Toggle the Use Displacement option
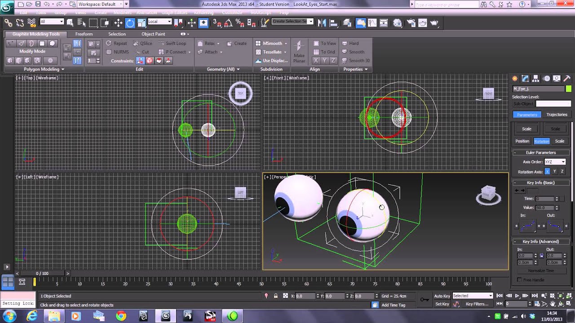575x323 pixels. 271,61
